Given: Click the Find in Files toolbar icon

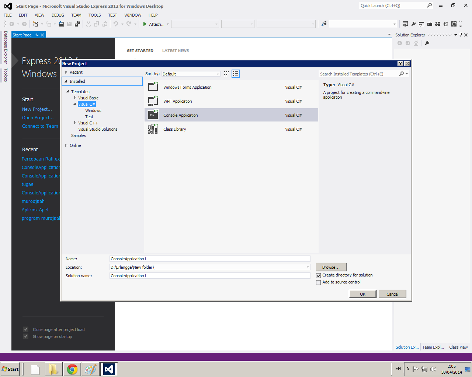Looking at the screenshot, I should [x=324, y=24].
